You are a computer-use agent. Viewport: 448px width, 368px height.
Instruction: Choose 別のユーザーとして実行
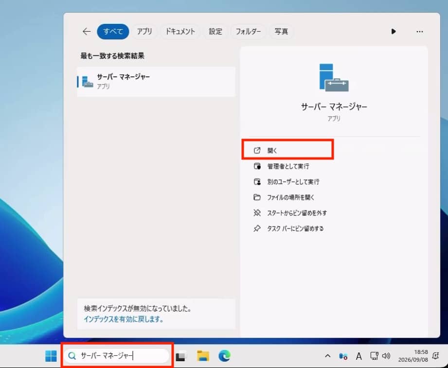pos(293,182)
